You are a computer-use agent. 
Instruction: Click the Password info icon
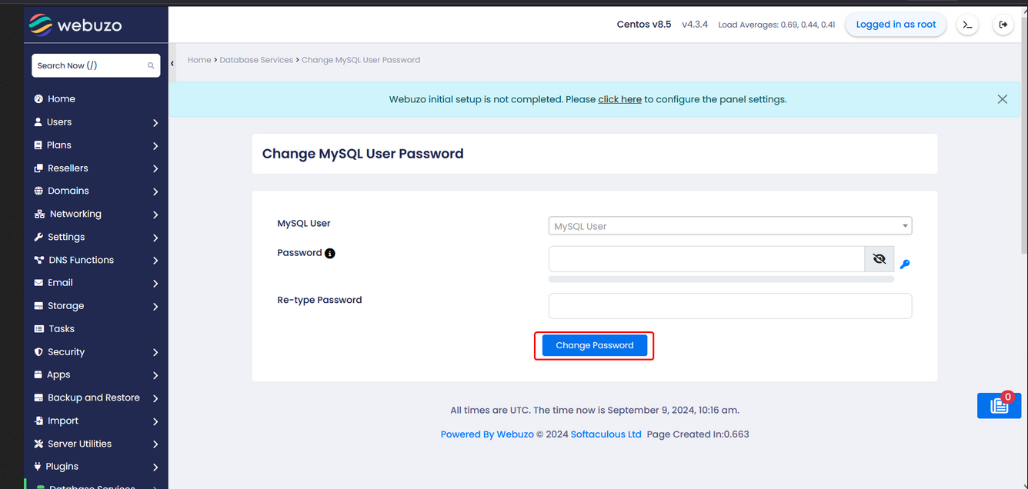tap(330, 254)
